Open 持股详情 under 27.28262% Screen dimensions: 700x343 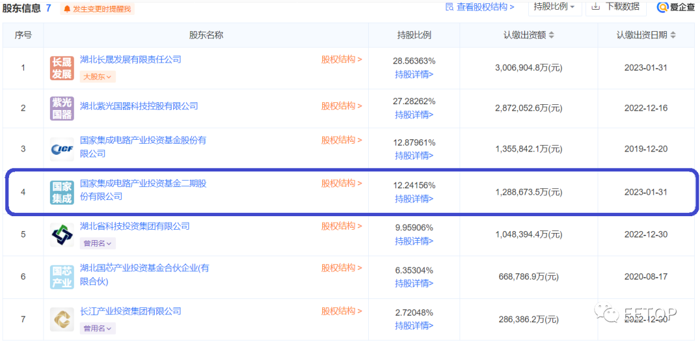click(x=414, y=115)
